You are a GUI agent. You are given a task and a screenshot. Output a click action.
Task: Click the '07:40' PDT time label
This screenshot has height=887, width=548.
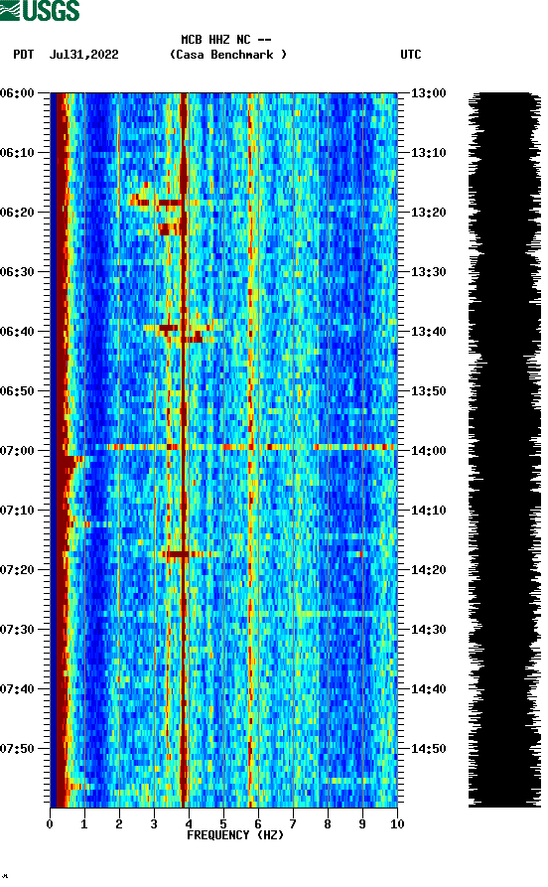17,689
